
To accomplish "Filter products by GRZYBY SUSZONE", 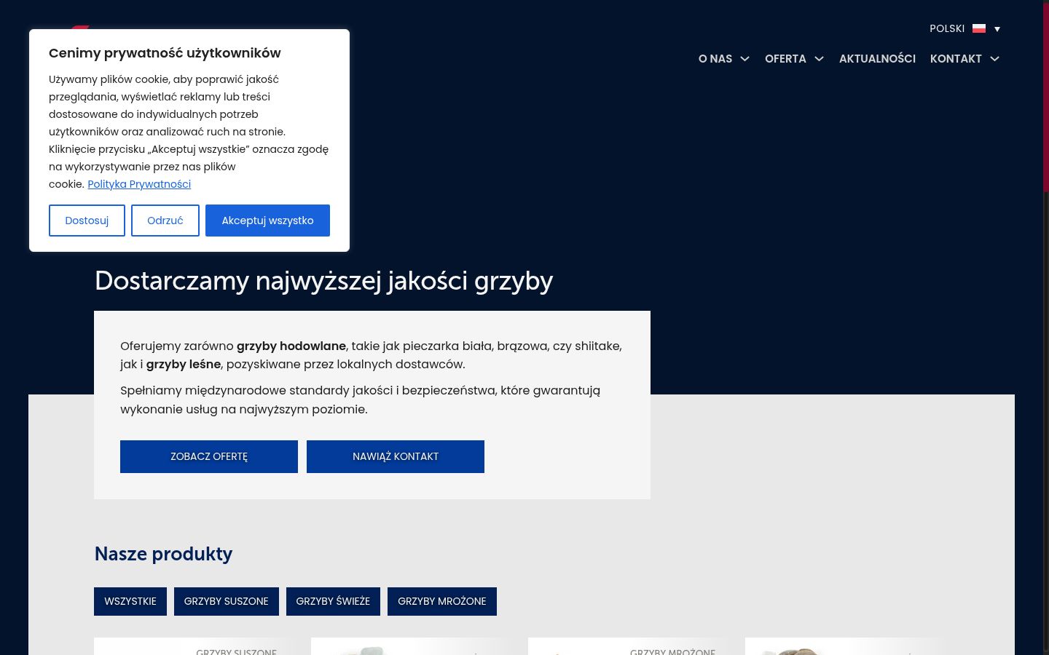I will (x=227, y=601).
